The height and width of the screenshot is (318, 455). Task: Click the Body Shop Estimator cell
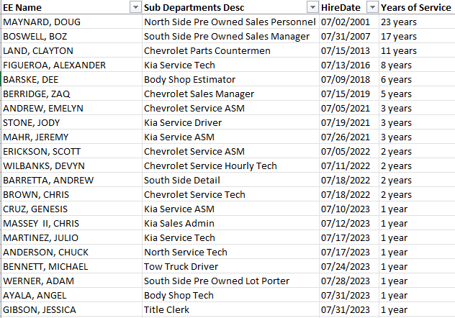coord(190,79)
